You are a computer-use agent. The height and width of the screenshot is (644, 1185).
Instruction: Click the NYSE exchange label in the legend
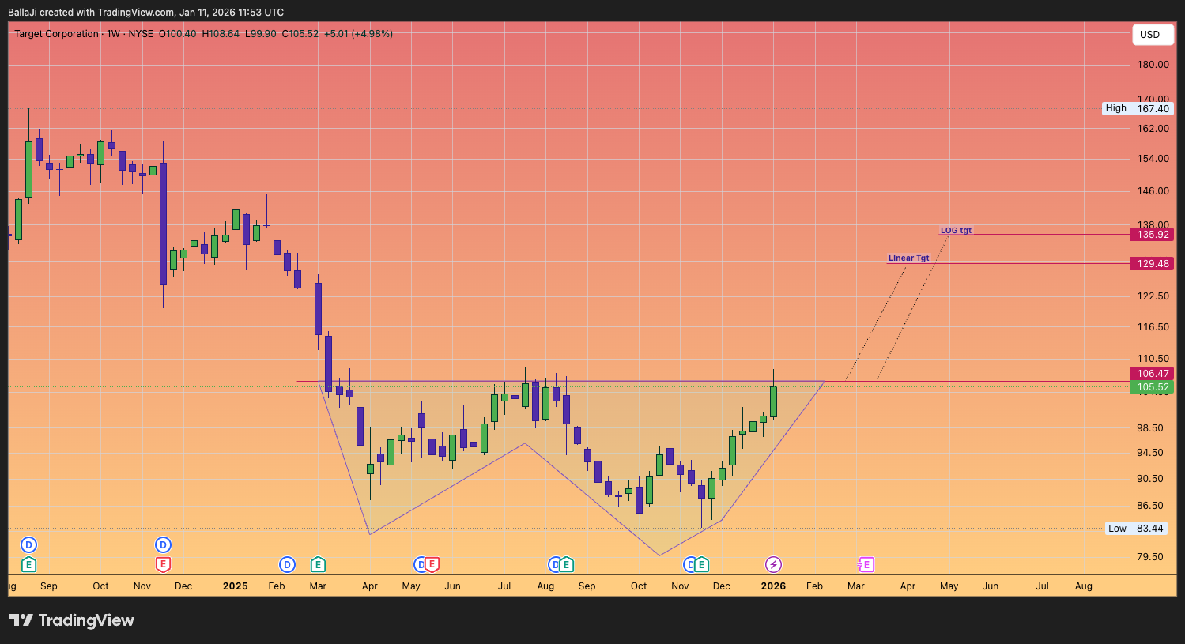[141, 34]
